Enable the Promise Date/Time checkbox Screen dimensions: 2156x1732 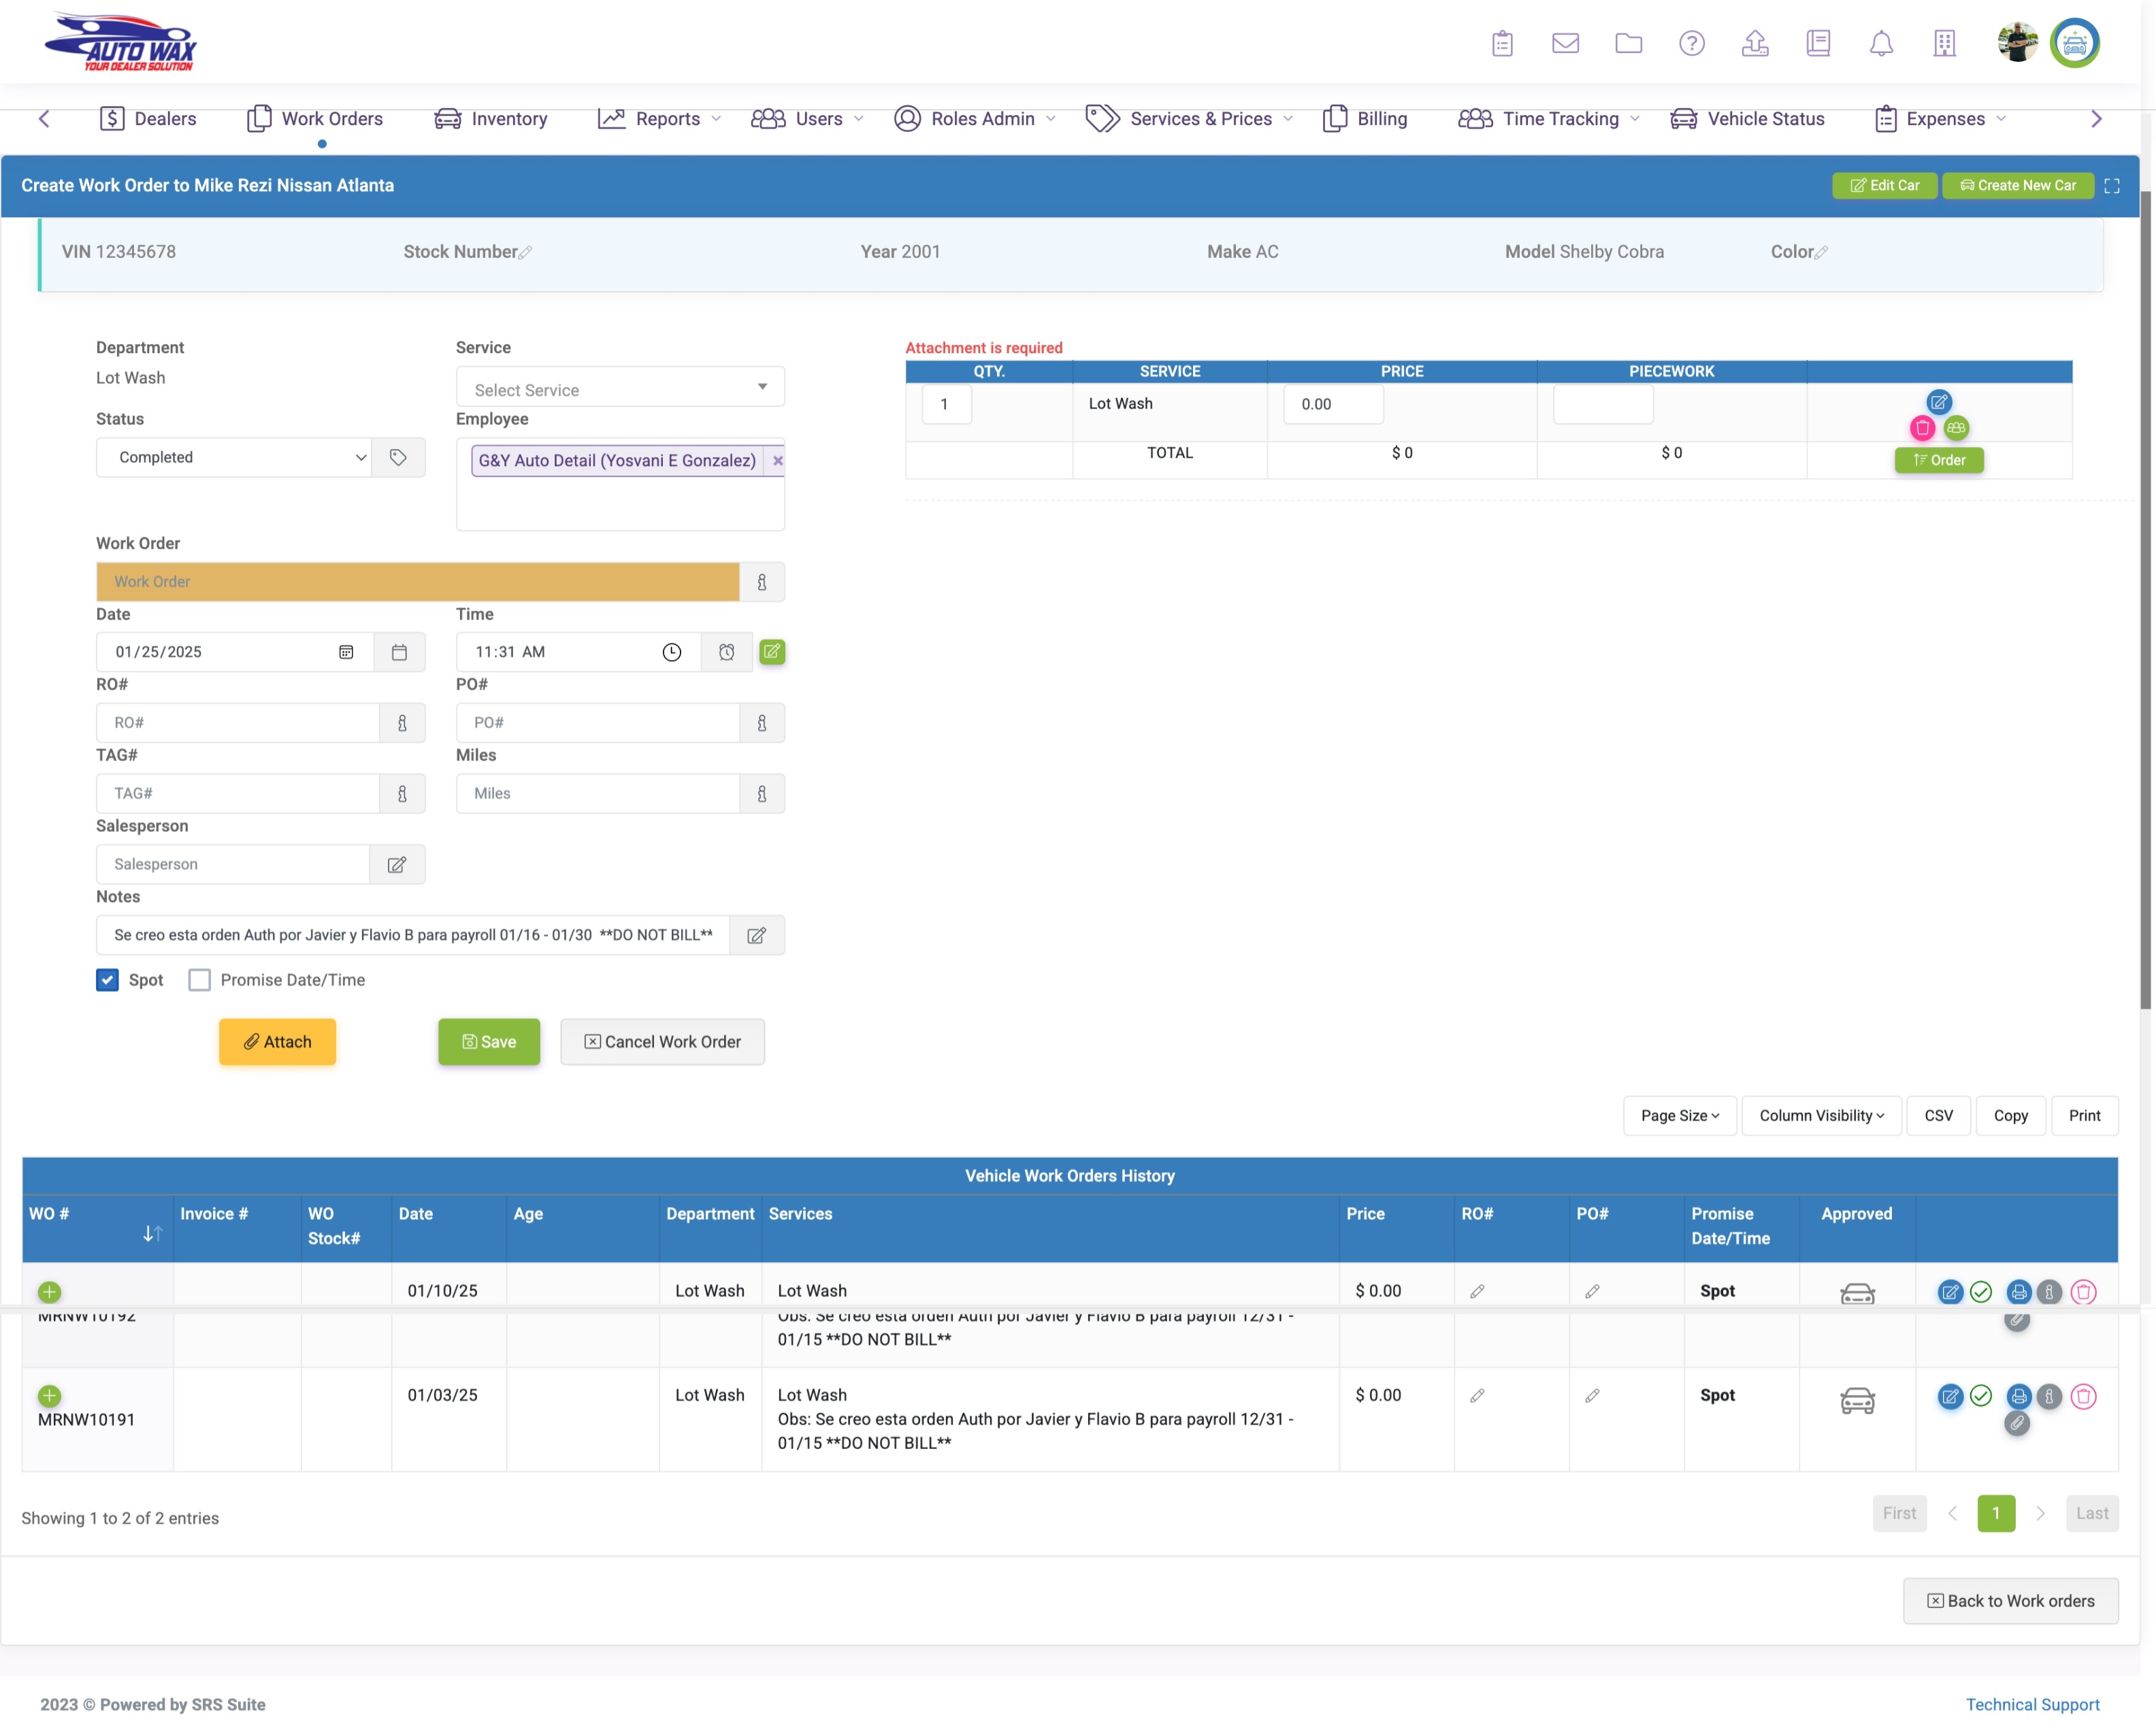tap(200, 980)
